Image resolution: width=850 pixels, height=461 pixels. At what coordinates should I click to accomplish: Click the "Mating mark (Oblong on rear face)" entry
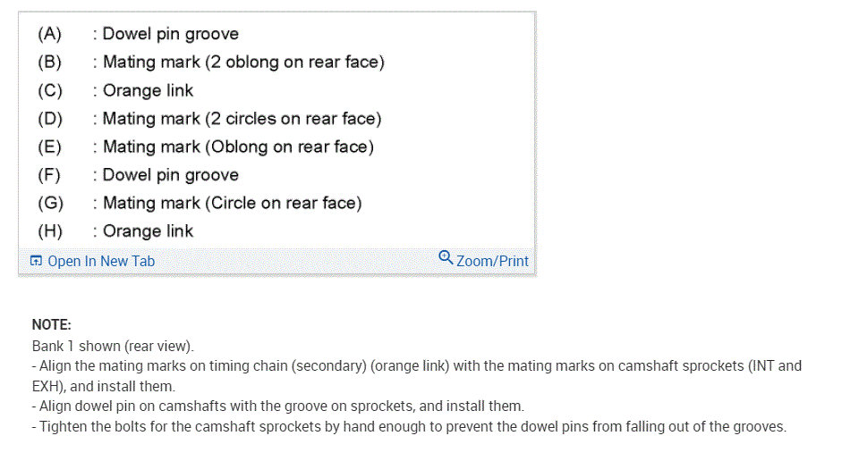[x=238, y=147]
